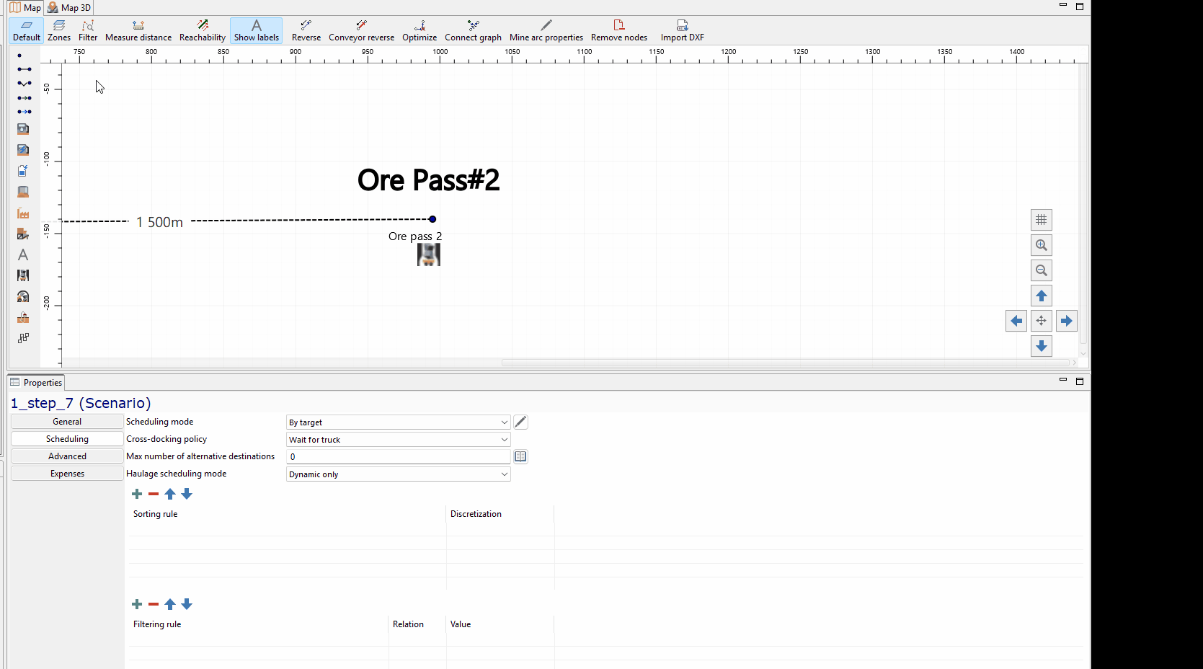
Task: Remove selected filtering rule with minus
Action: [154, 604]
